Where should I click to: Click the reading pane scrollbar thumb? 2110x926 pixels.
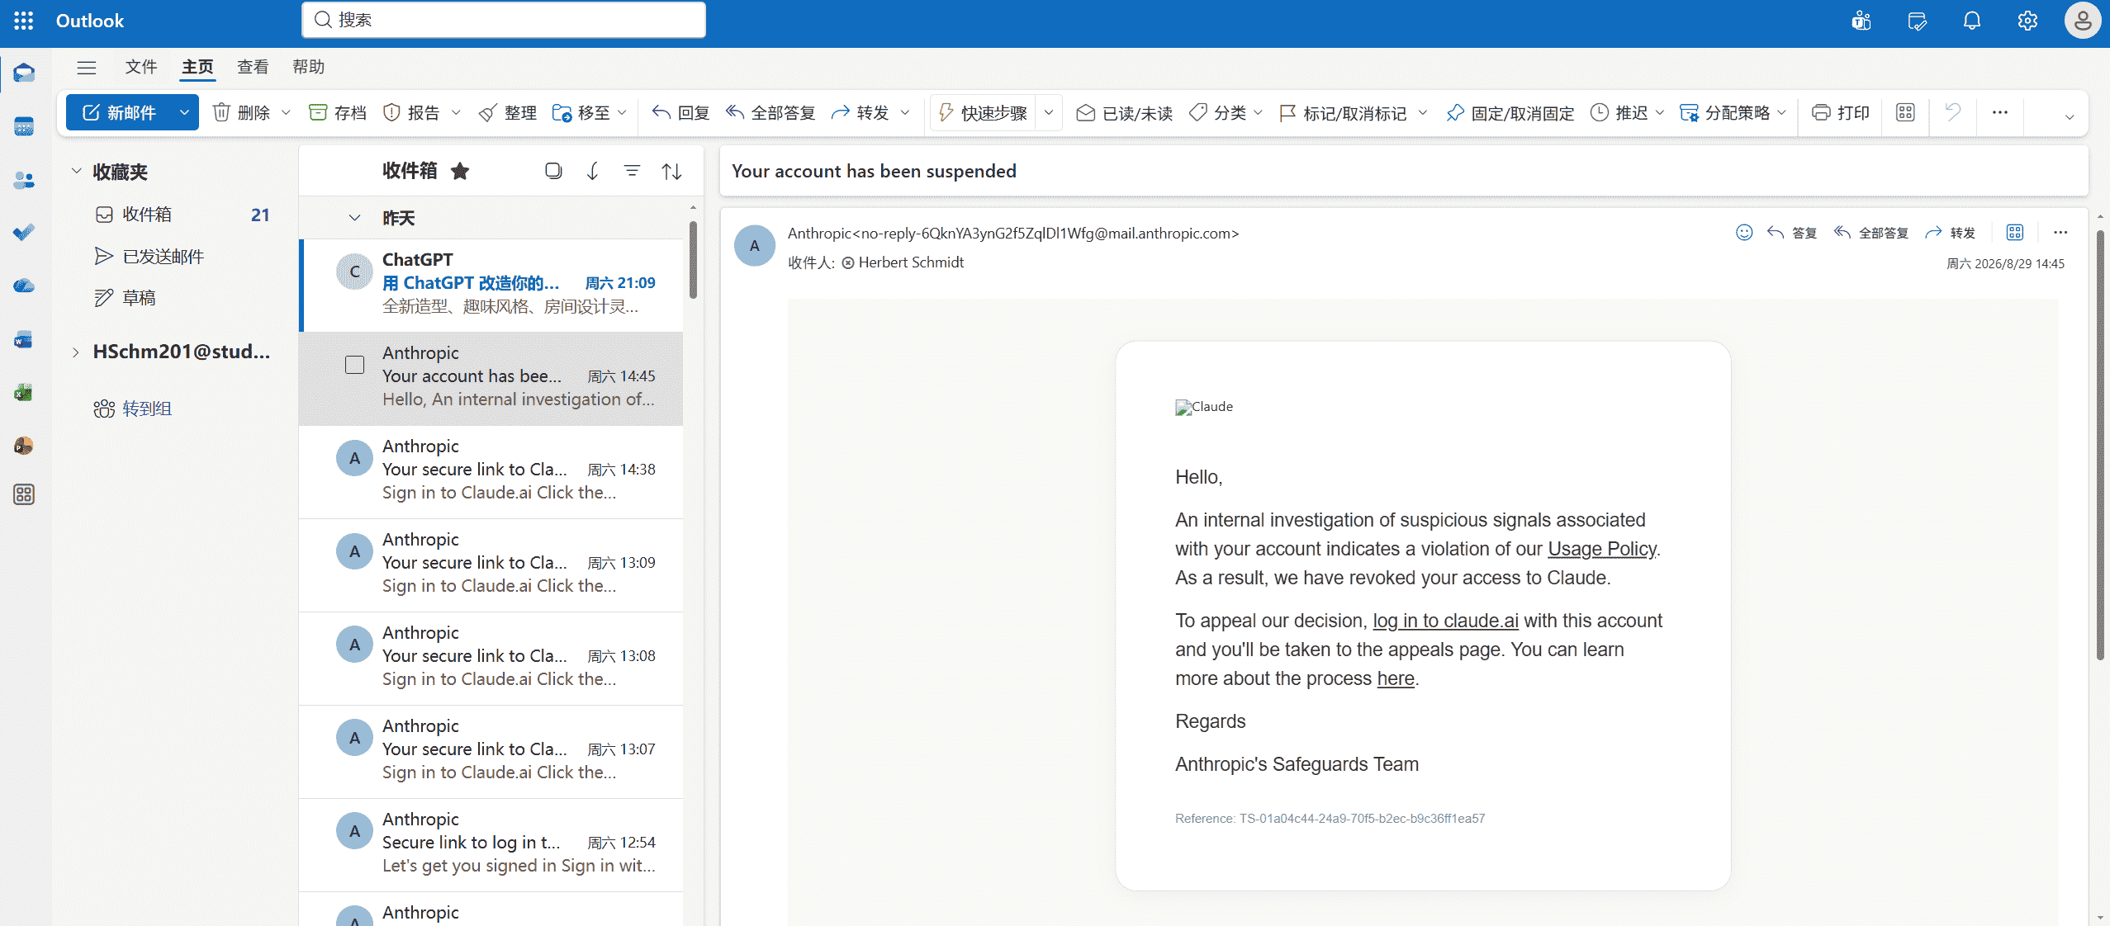[x=2100, y=446]
